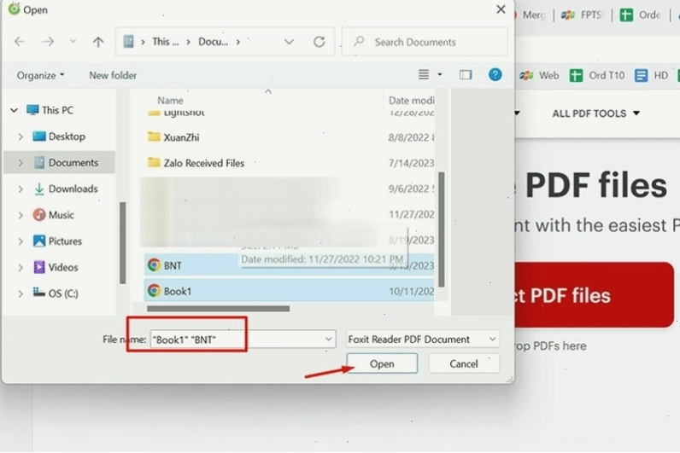Click the Chrome icon beside Book1
Image resolution: width=680 pixels, height=453 pixels.
point(154,290)
